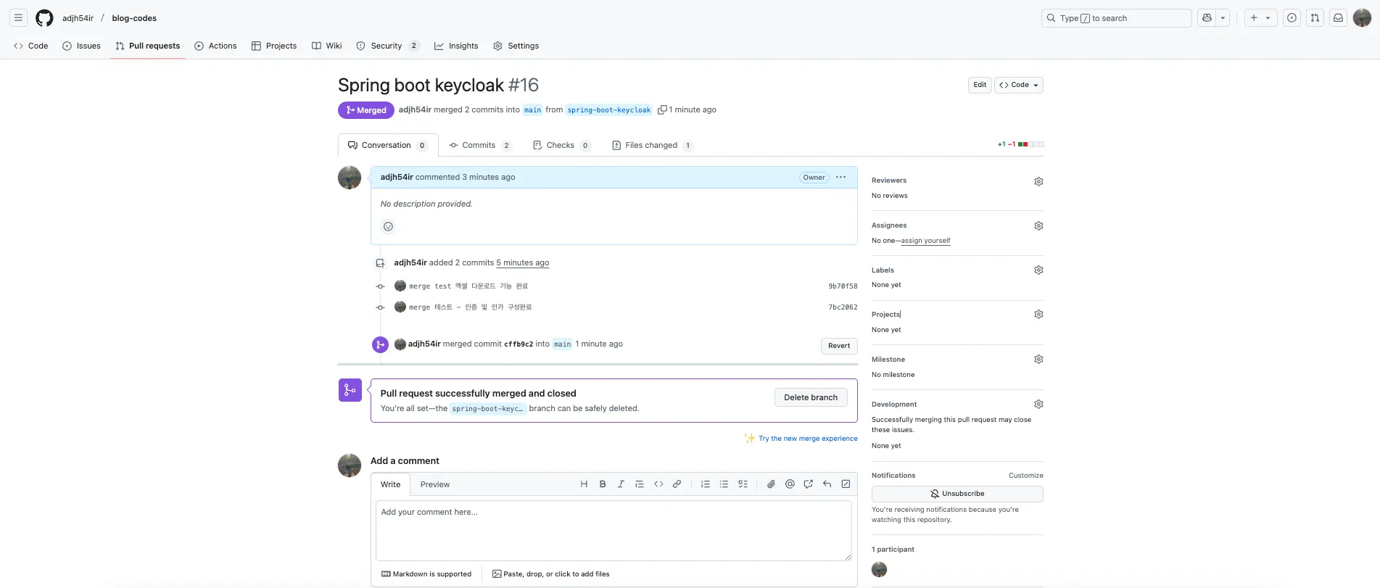Open the Insights repository tab
Image resolution: width=1380 pixels, height=588 pixels.
(x=456, y=46)
